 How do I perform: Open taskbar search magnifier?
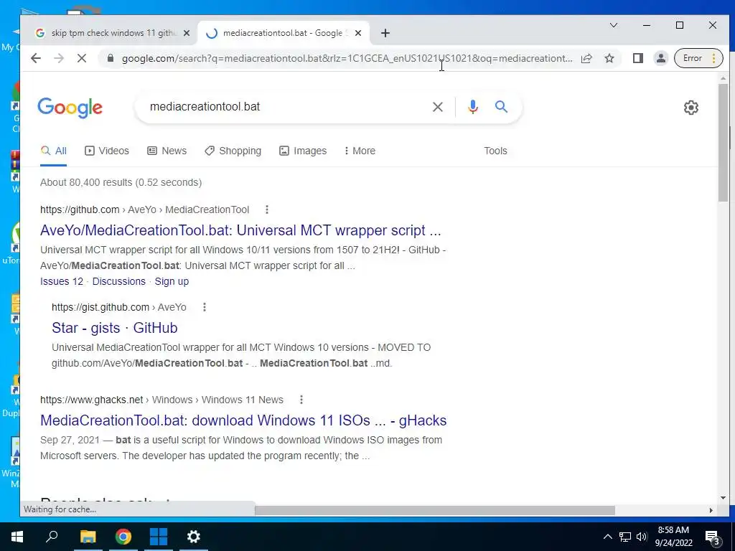pos(52,537)
